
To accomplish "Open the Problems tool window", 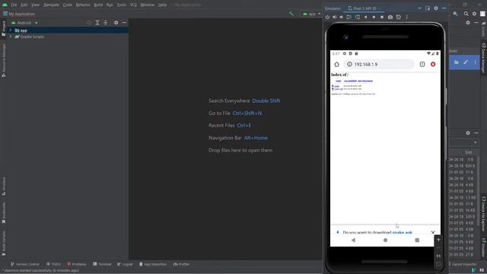I will [x=77, y=264].
